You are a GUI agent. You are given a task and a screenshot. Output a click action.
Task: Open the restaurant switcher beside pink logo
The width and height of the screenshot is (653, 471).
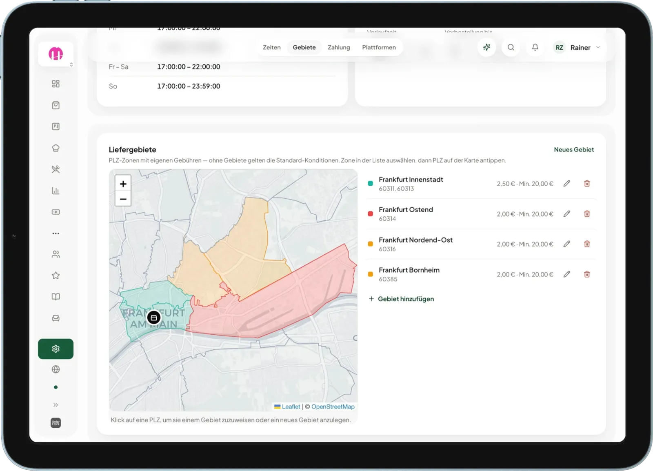pos(71,64)
